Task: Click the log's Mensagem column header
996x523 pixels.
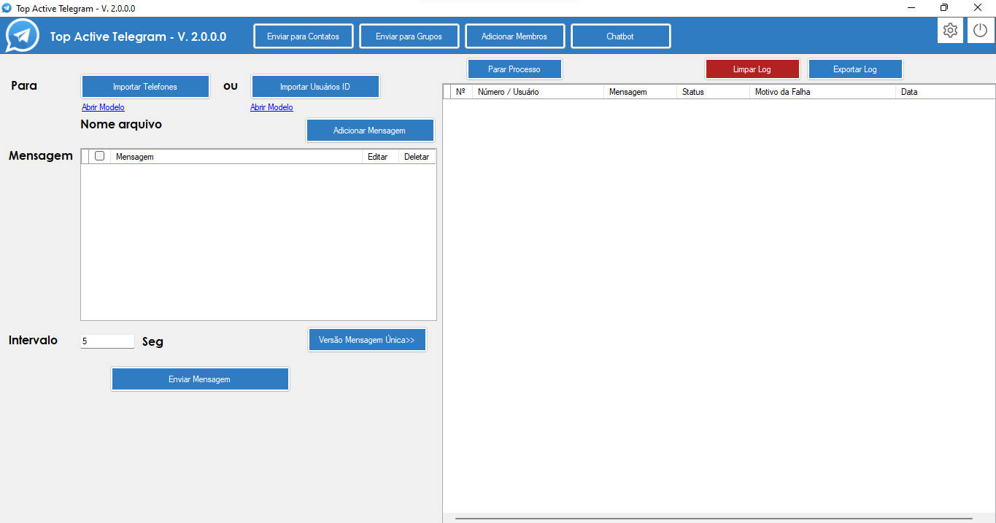Action: [x=640, y=92]
